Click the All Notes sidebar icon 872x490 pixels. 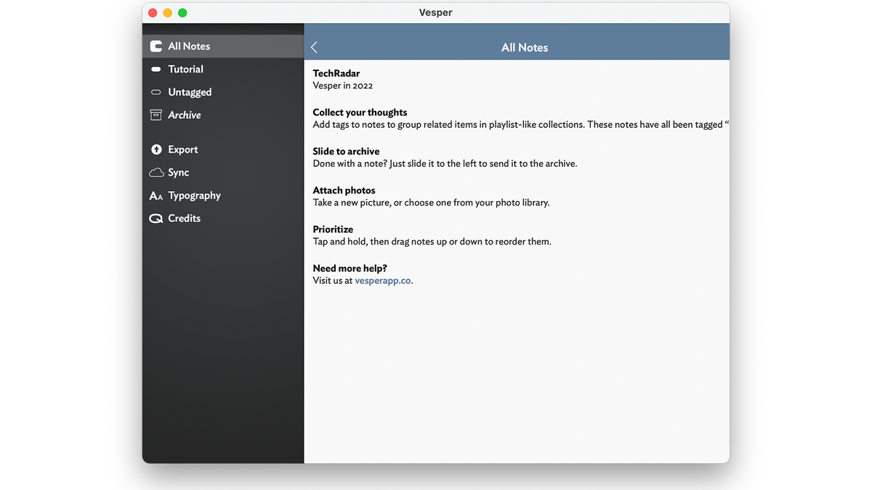point(156,46)
